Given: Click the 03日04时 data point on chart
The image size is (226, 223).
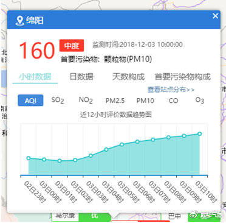Looking at the screenshot, I should [106, 150].
